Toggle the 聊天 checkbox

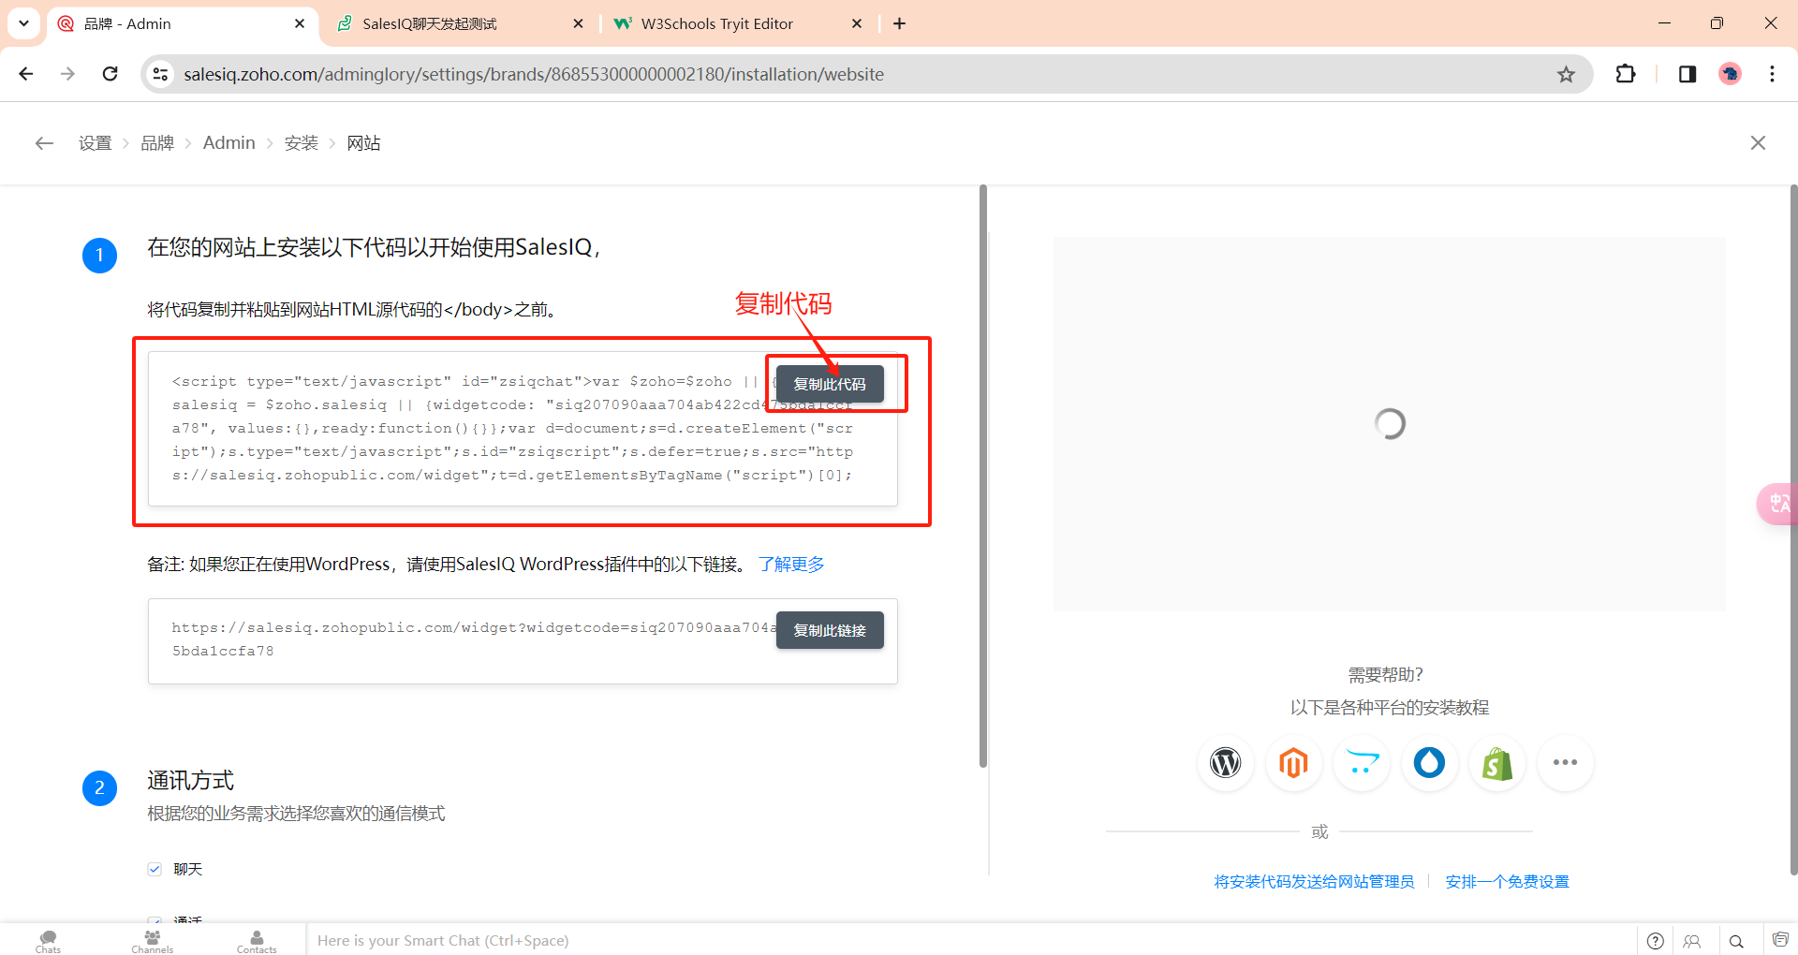pyautogui.click(x=155, y=869)
